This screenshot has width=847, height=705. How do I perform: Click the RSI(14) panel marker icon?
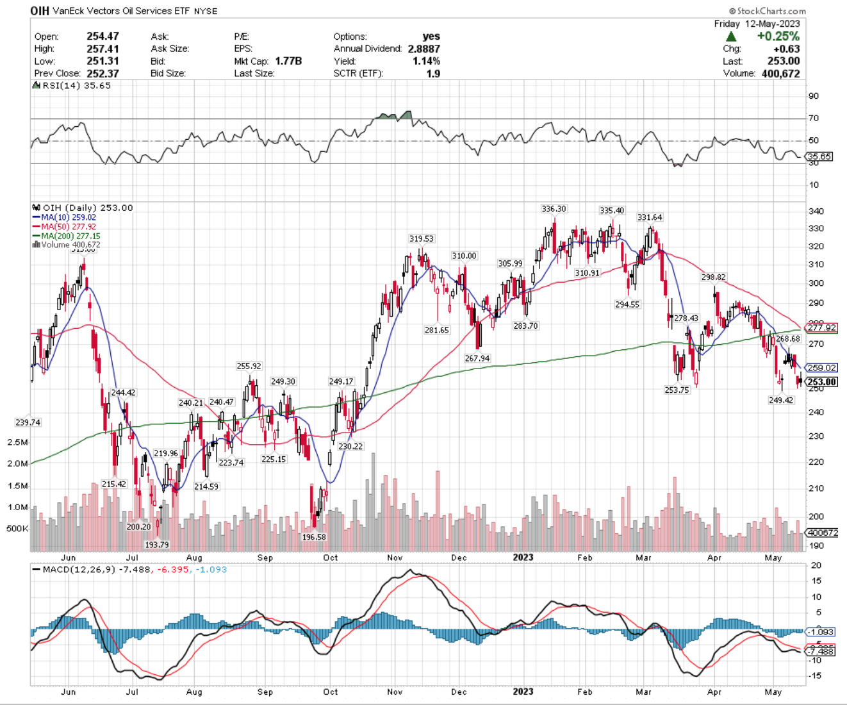point(36,86)
